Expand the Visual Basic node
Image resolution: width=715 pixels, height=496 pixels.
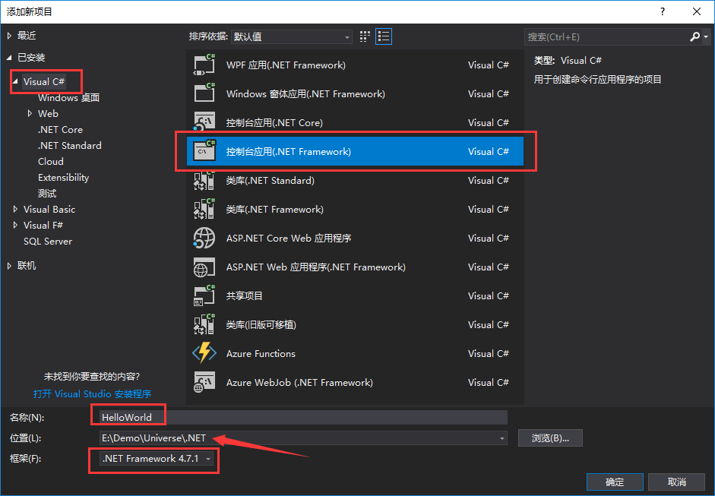pos(15,209)
